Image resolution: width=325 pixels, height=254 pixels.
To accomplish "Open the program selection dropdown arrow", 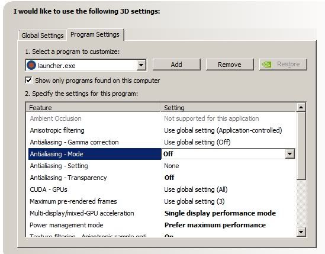I will 141,65.
